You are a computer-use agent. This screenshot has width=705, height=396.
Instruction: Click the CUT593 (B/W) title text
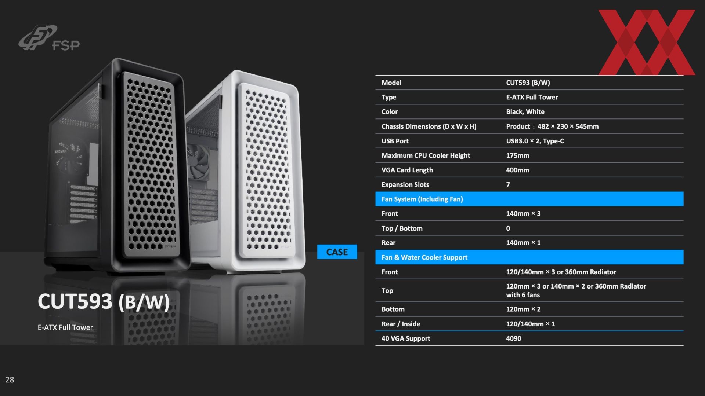pyautogui.click(x=104, y=301)
